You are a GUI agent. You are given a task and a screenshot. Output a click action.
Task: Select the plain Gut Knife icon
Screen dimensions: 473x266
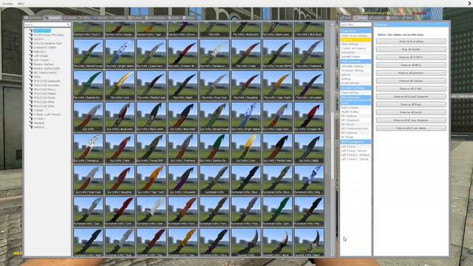pos(88,117)
